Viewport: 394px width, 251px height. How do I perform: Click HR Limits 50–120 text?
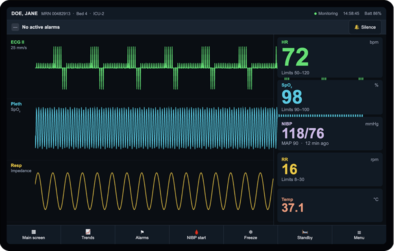[295, 73]
